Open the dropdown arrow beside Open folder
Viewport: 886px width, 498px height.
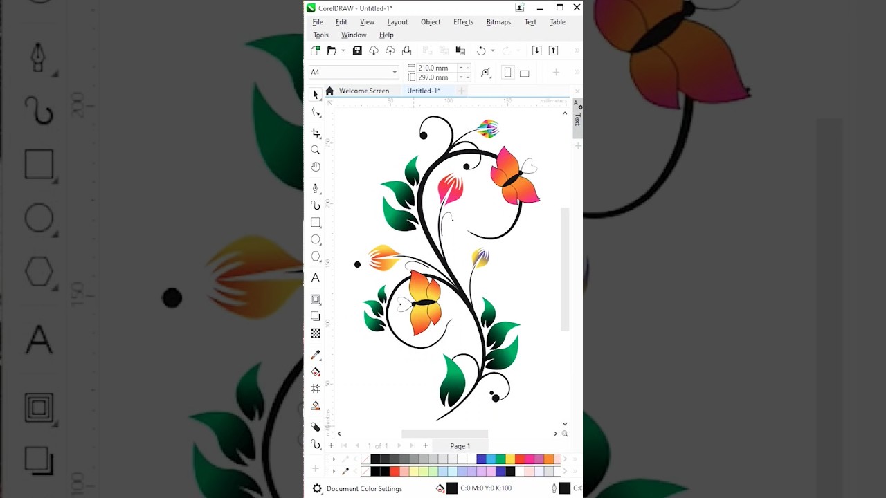343,50
